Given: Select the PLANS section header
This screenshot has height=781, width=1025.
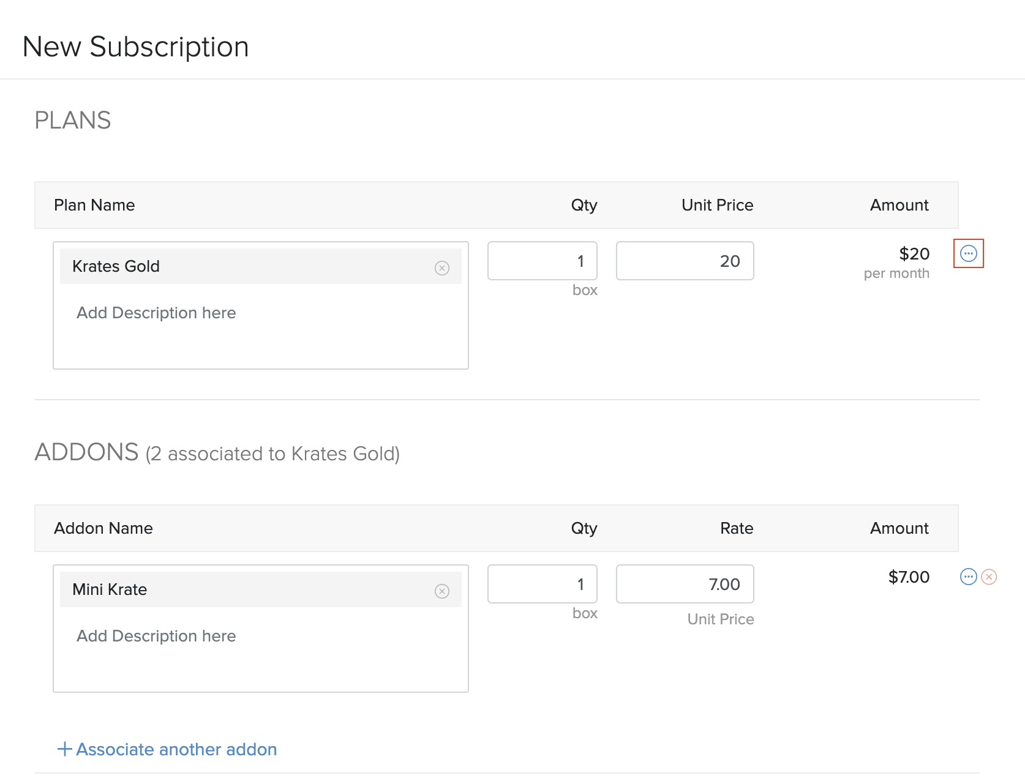Looking at the screenshot, I should 72,120.
